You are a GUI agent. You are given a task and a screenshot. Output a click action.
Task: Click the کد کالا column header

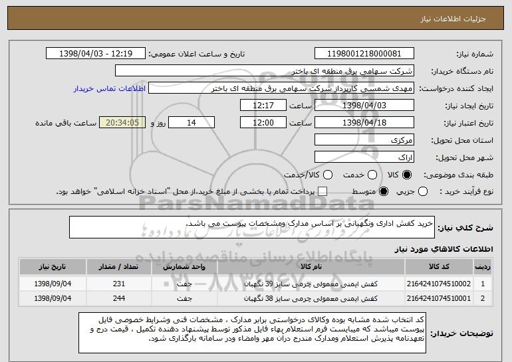tap(439, 267)
